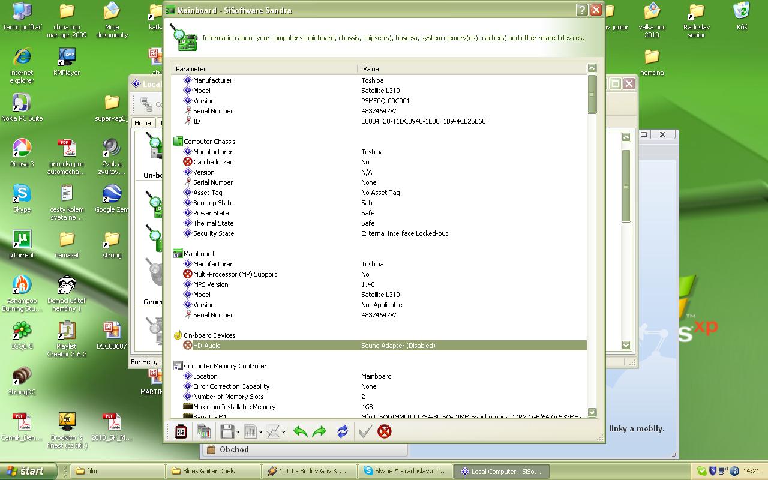768x480 pixels.
Task: Open the Picasa 3 desktop shortcut
Action: 22,154
